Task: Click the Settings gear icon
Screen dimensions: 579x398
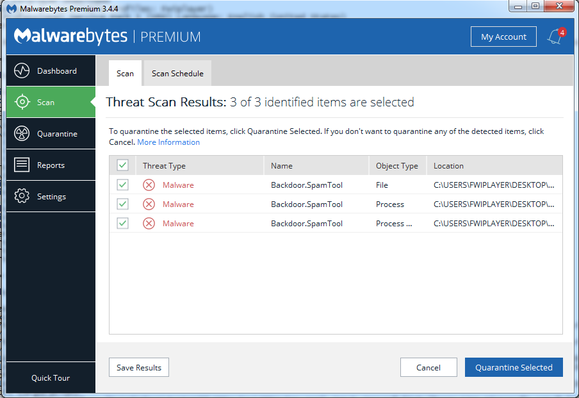Action: 22,197
